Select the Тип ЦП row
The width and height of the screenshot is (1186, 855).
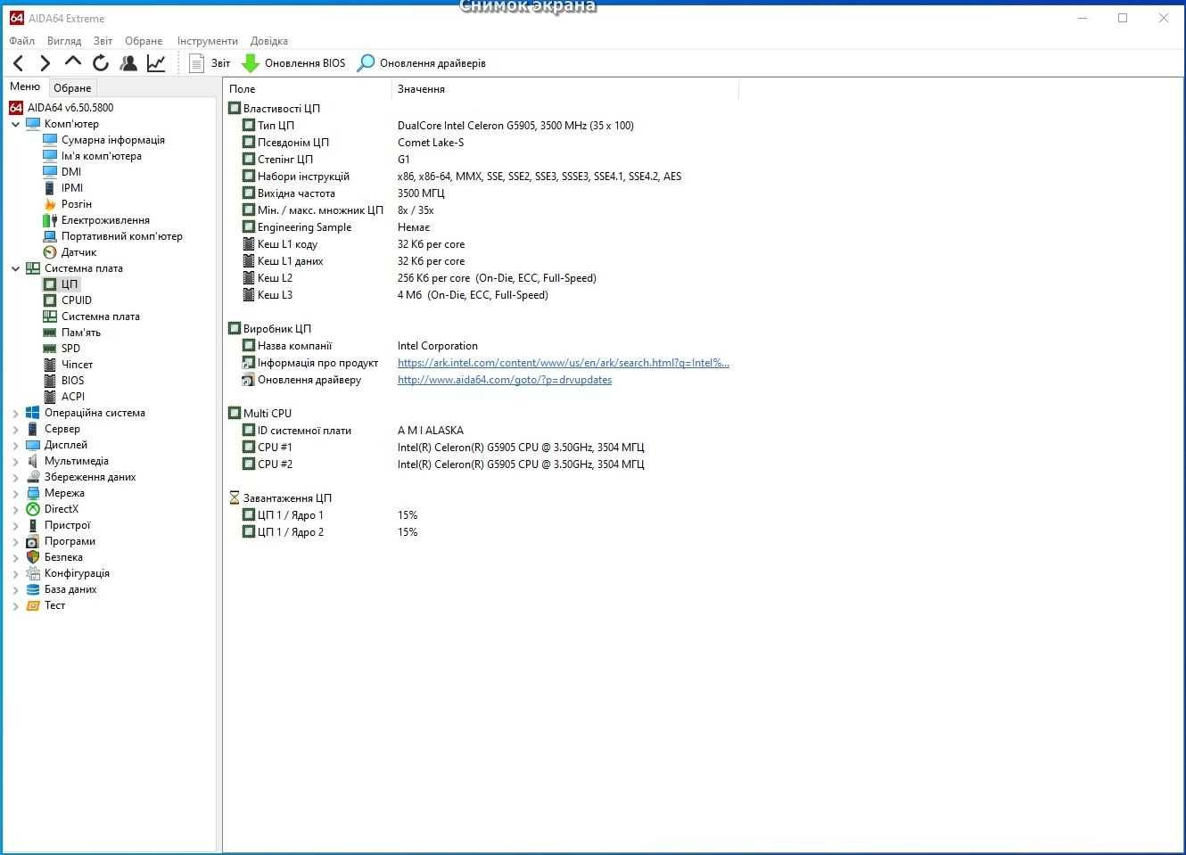[482, 126]
